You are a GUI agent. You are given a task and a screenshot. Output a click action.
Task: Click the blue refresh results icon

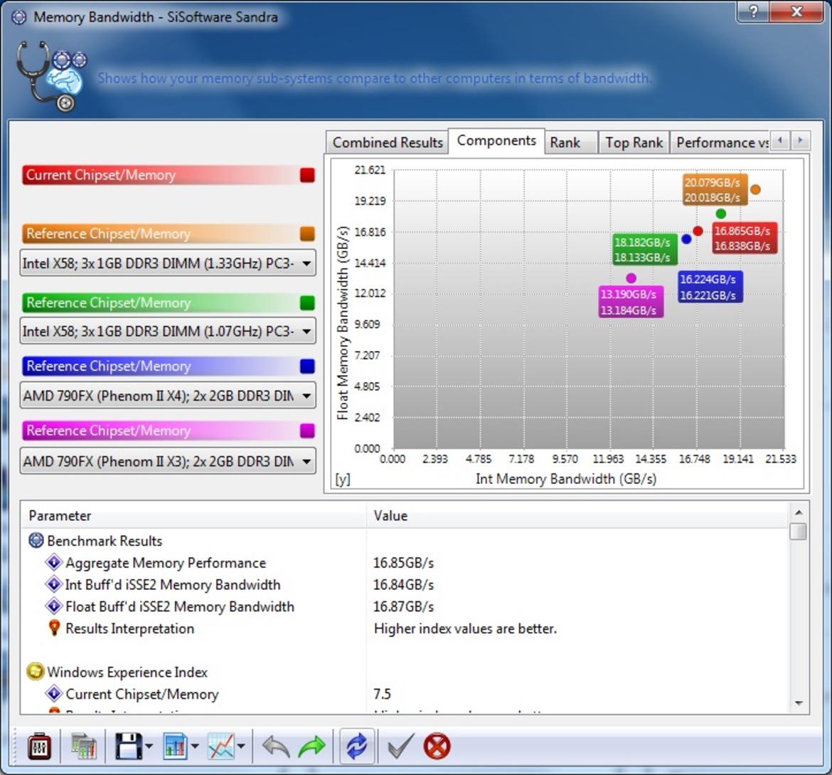(356, 747)
